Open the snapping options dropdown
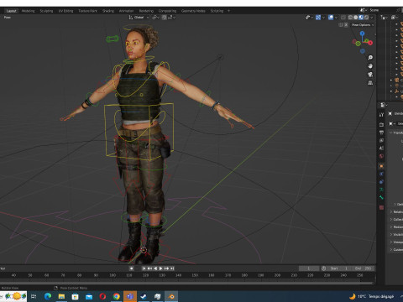The width and height of the screenshot is (403, 302). click(x=171, y=18)
